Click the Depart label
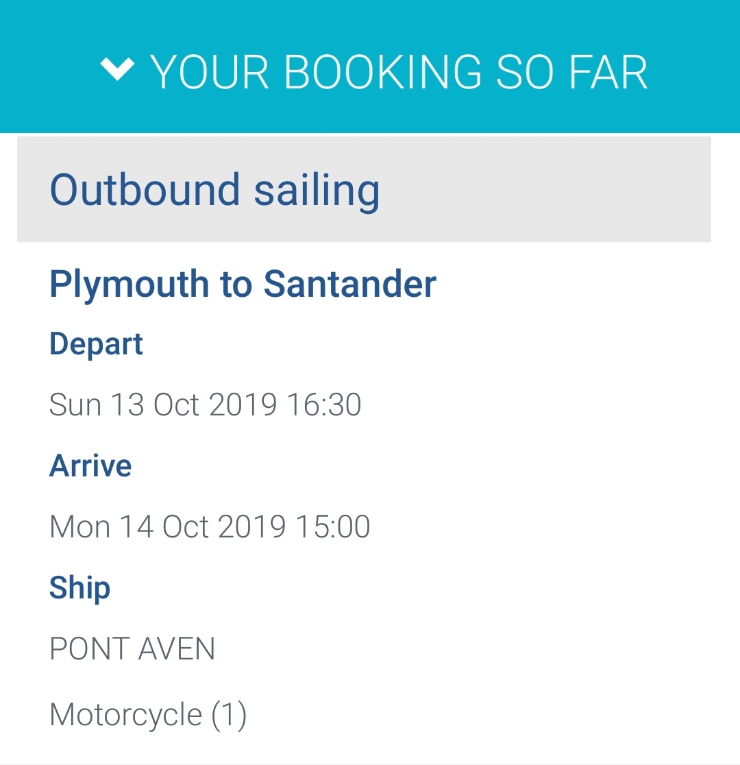 [96, 343]
